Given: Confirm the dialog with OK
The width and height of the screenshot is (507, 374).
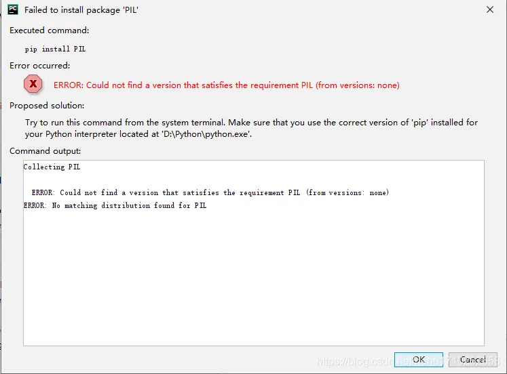Looking at the screenshot, I should tap(418, 360).
